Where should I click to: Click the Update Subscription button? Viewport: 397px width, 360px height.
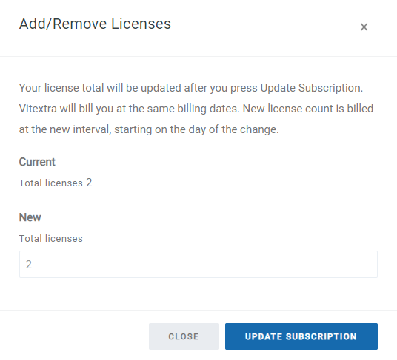pos(301,336)
